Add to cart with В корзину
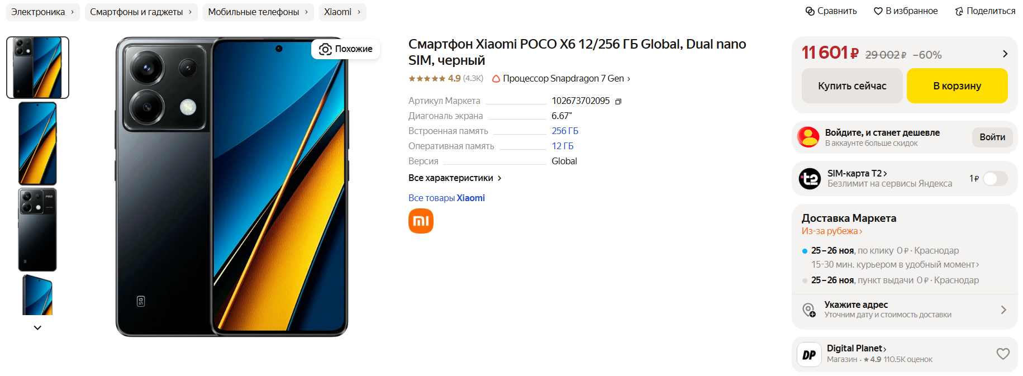The width and height of the screenshot is (1023, 376). click(957, 86)
